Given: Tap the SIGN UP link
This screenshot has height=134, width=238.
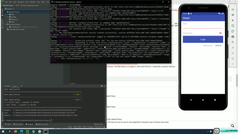Looking at the screenshot, I should (218, 45).
